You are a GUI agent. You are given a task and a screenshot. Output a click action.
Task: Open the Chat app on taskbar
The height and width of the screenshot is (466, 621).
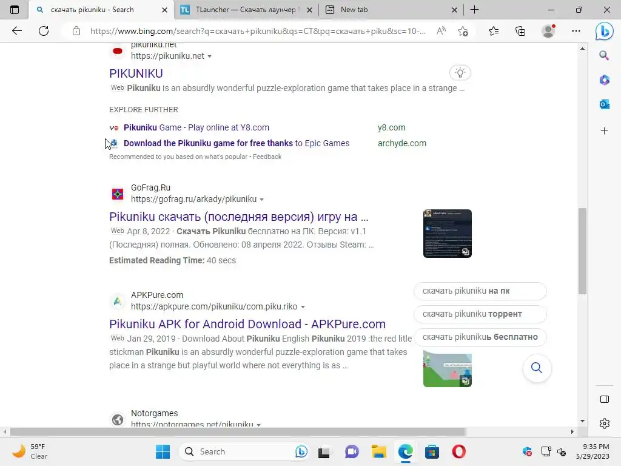(x=352, y=451)
